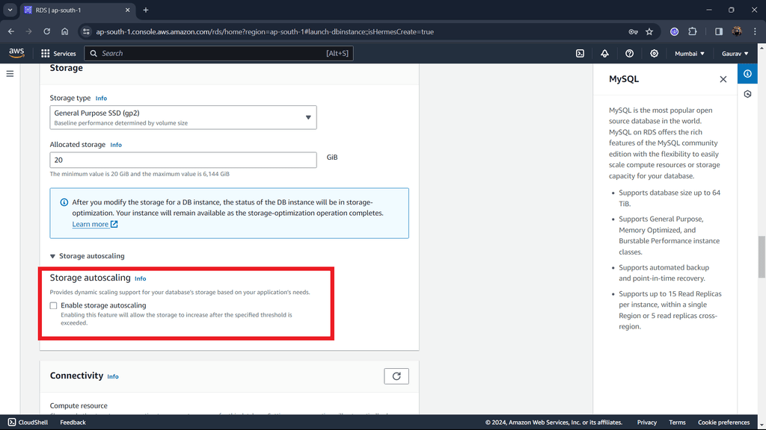This screenshot has height=430, width=766.
Task: Enable storage autoscaling checkbox
Action: [53, 305]
